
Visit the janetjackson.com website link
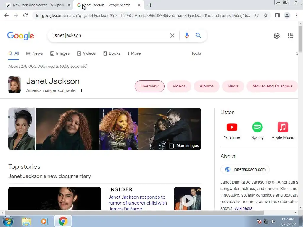[x=245, y=169]
